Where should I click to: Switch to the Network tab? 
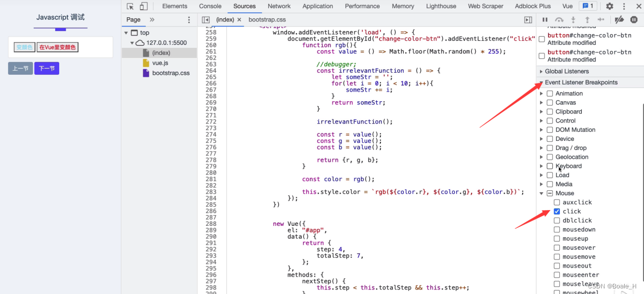(279, 6)
